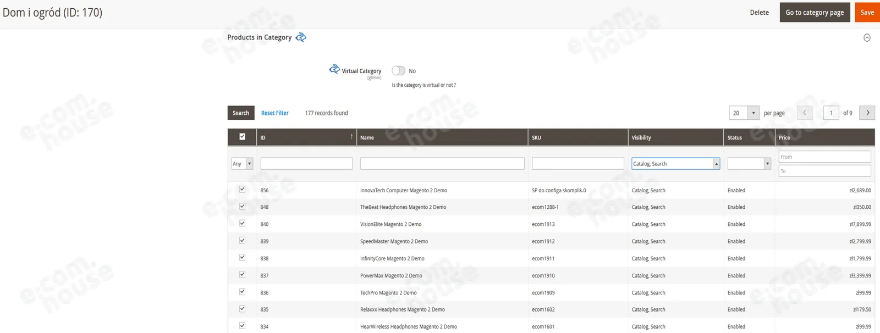Open the Any selection filter dropdown
This screenshot has height=333, width=880.
(x=242, y=164)
